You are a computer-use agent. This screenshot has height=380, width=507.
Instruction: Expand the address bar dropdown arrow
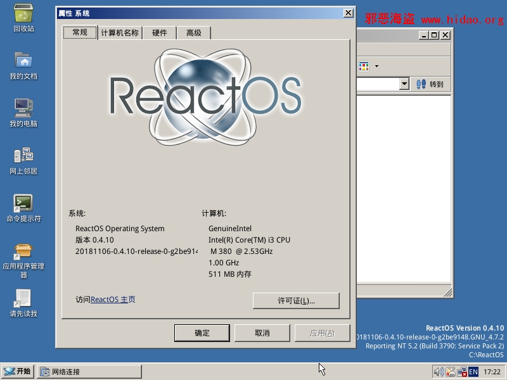404,84
